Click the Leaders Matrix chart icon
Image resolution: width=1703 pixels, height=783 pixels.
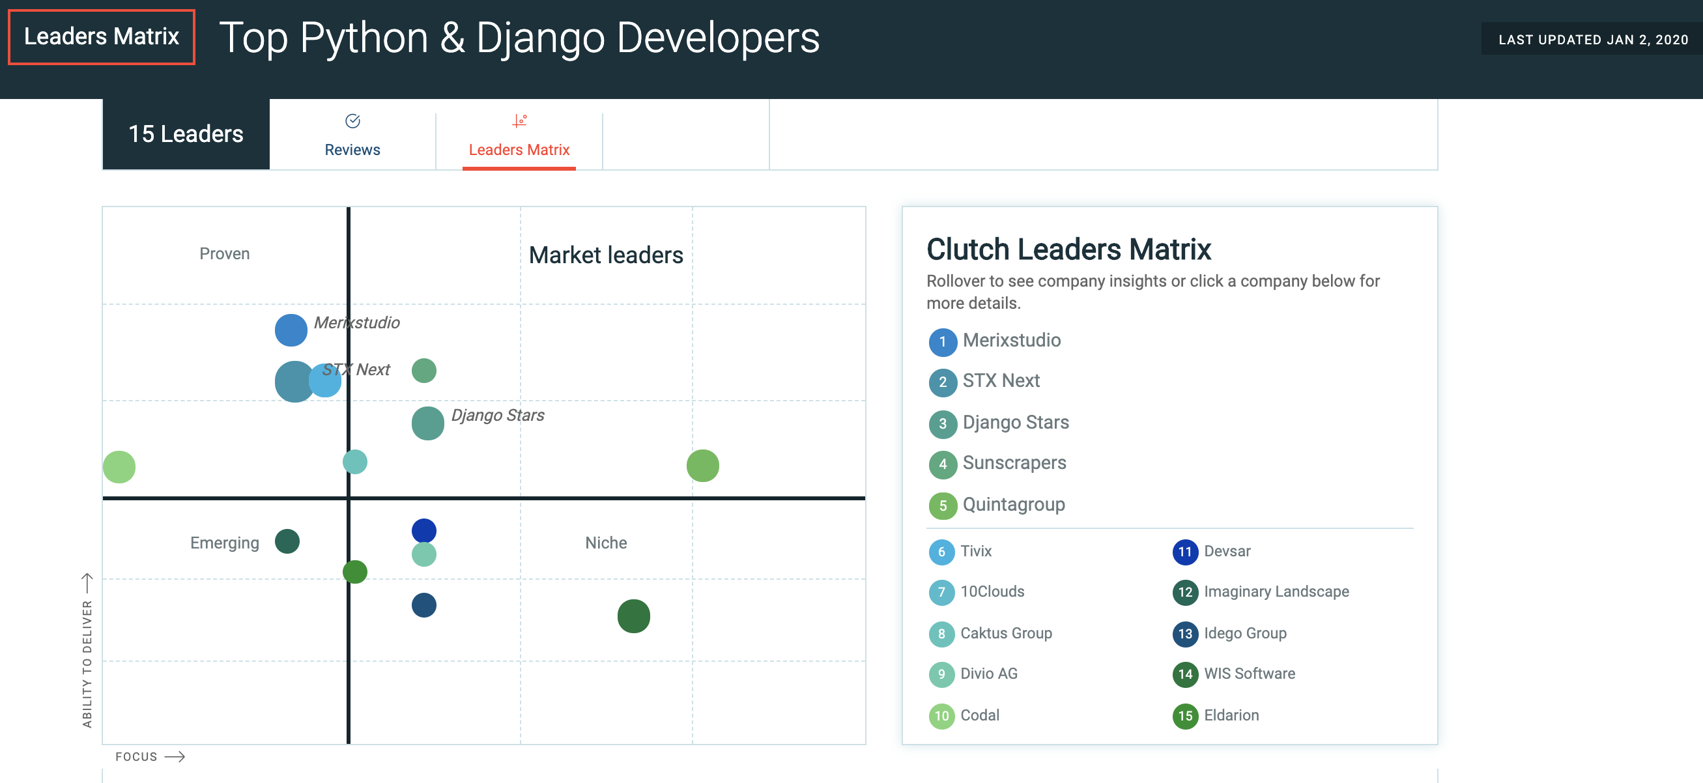pos(520,121)
